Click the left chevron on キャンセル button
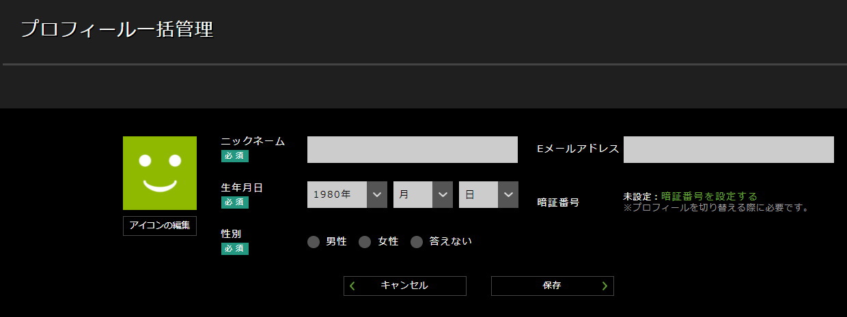This screenshot has height=317, width=847. pos(352,286)
